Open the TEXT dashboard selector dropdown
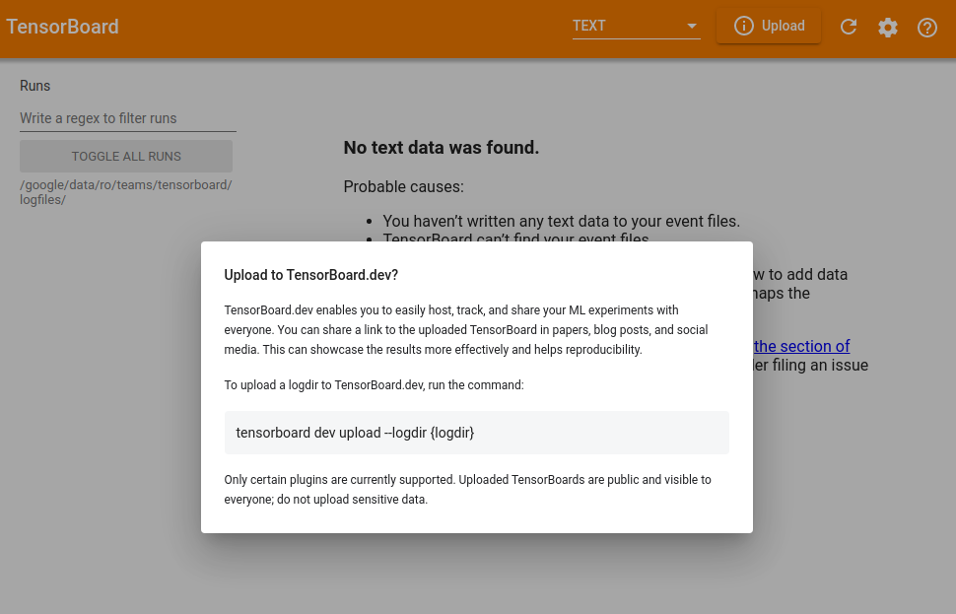 point(636,26)
